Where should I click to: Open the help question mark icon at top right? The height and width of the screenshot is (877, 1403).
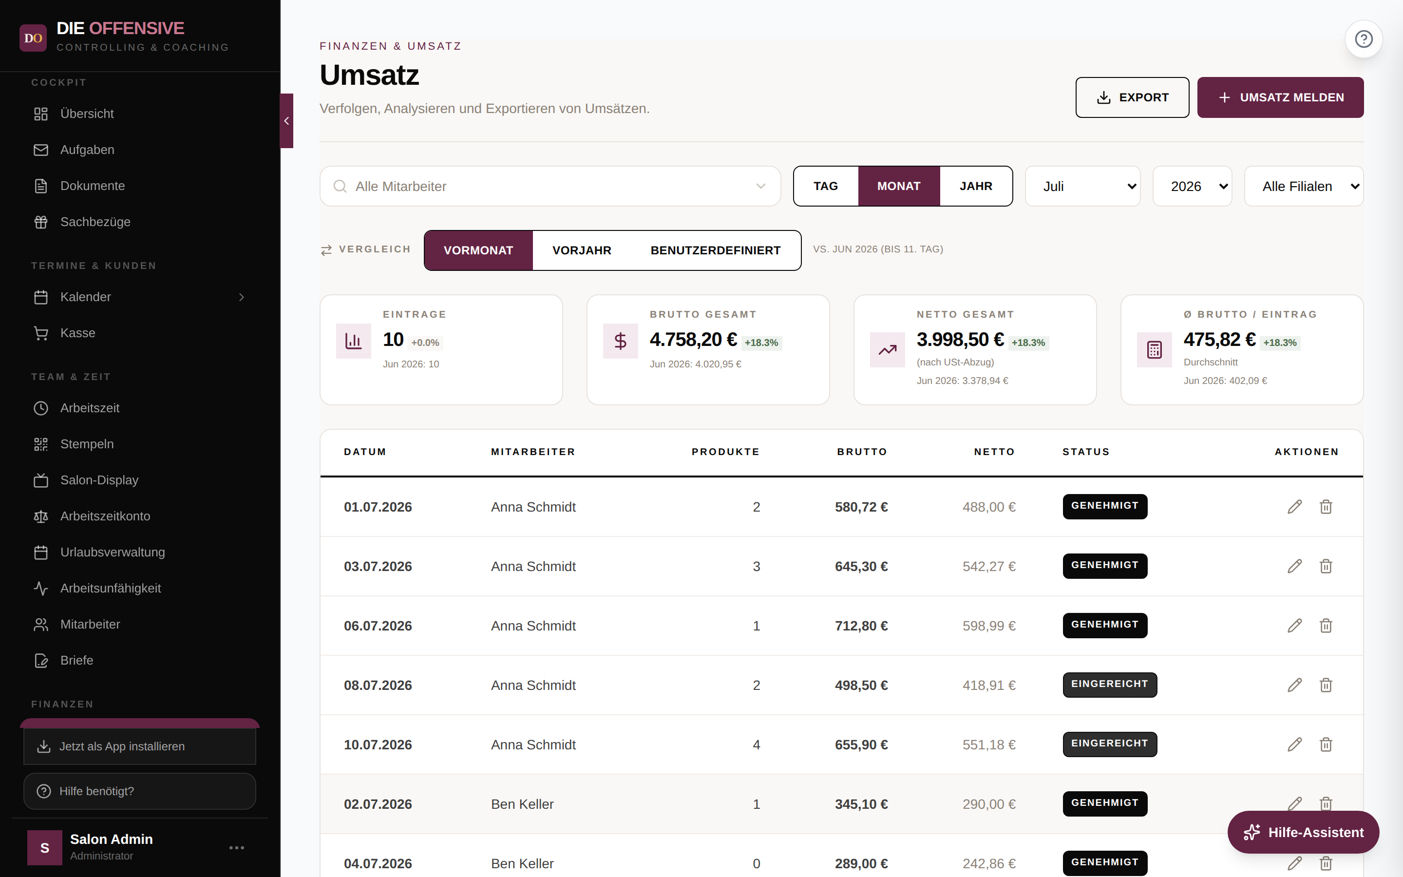point(1364,39)
